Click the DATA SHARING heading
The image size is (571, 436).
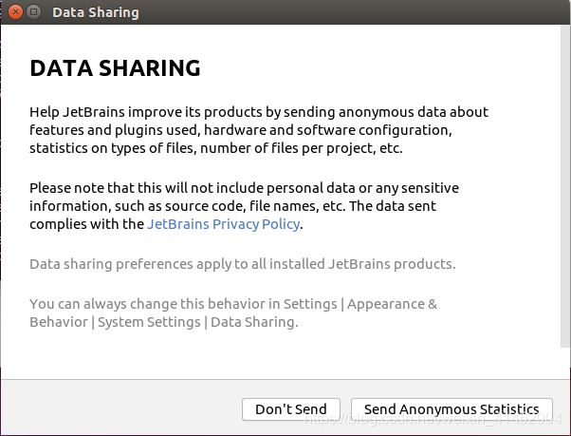[115, 68]
